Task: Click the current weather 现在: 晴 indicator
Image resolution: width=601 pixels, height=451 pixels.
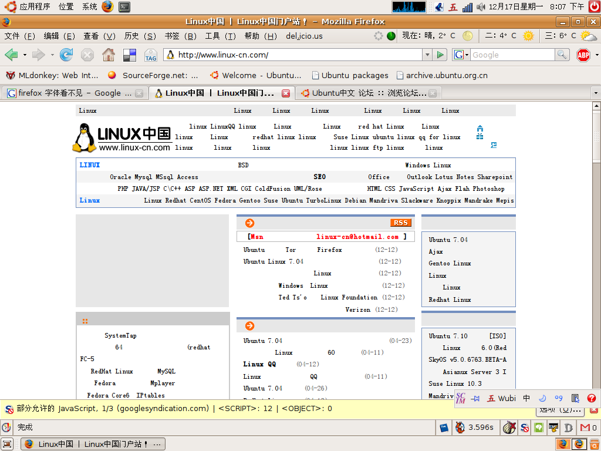Action: click(437, 36)
